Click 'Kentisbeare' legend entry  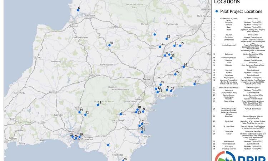(229, 75)
